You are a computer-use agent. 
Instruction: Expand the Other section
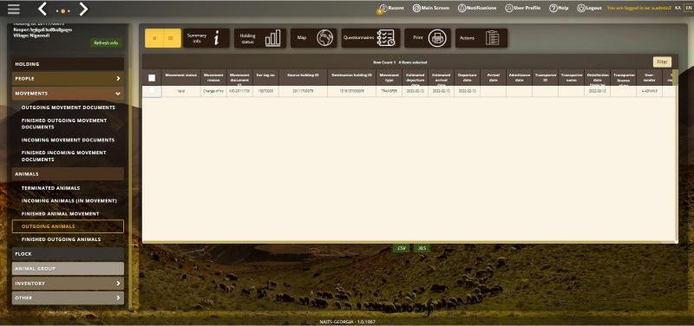(x=68, y=298)
